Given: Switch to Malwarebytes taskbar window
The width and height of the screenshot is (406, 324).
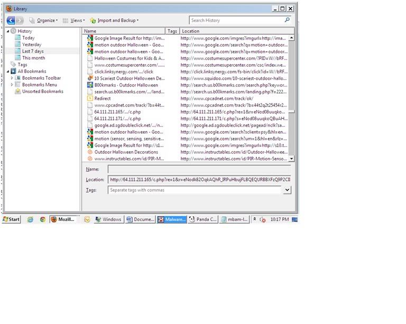Looking at the screenshot, I should pos(172,220).
